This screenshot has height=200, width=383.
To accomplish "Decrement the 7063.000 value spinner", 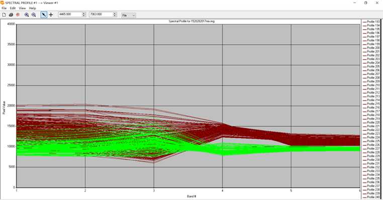I will [x=115, y=16].
